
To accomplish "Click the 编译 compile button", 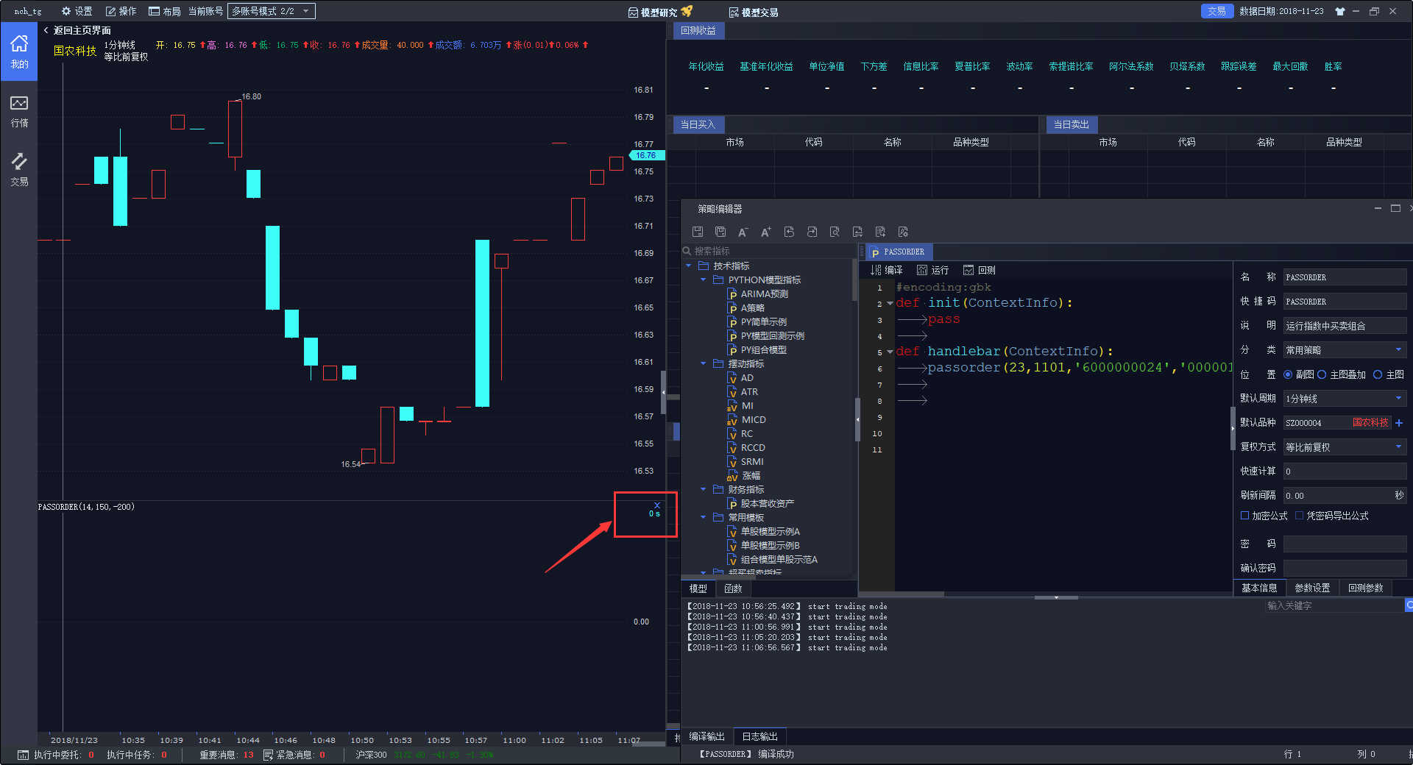I will [887, 270].
